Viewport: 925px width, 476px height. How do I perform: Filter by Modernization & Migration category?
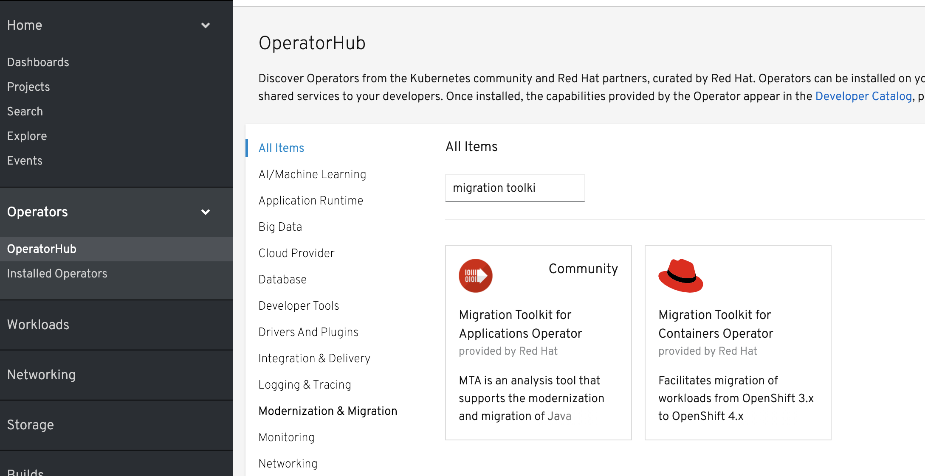(328, 411)
